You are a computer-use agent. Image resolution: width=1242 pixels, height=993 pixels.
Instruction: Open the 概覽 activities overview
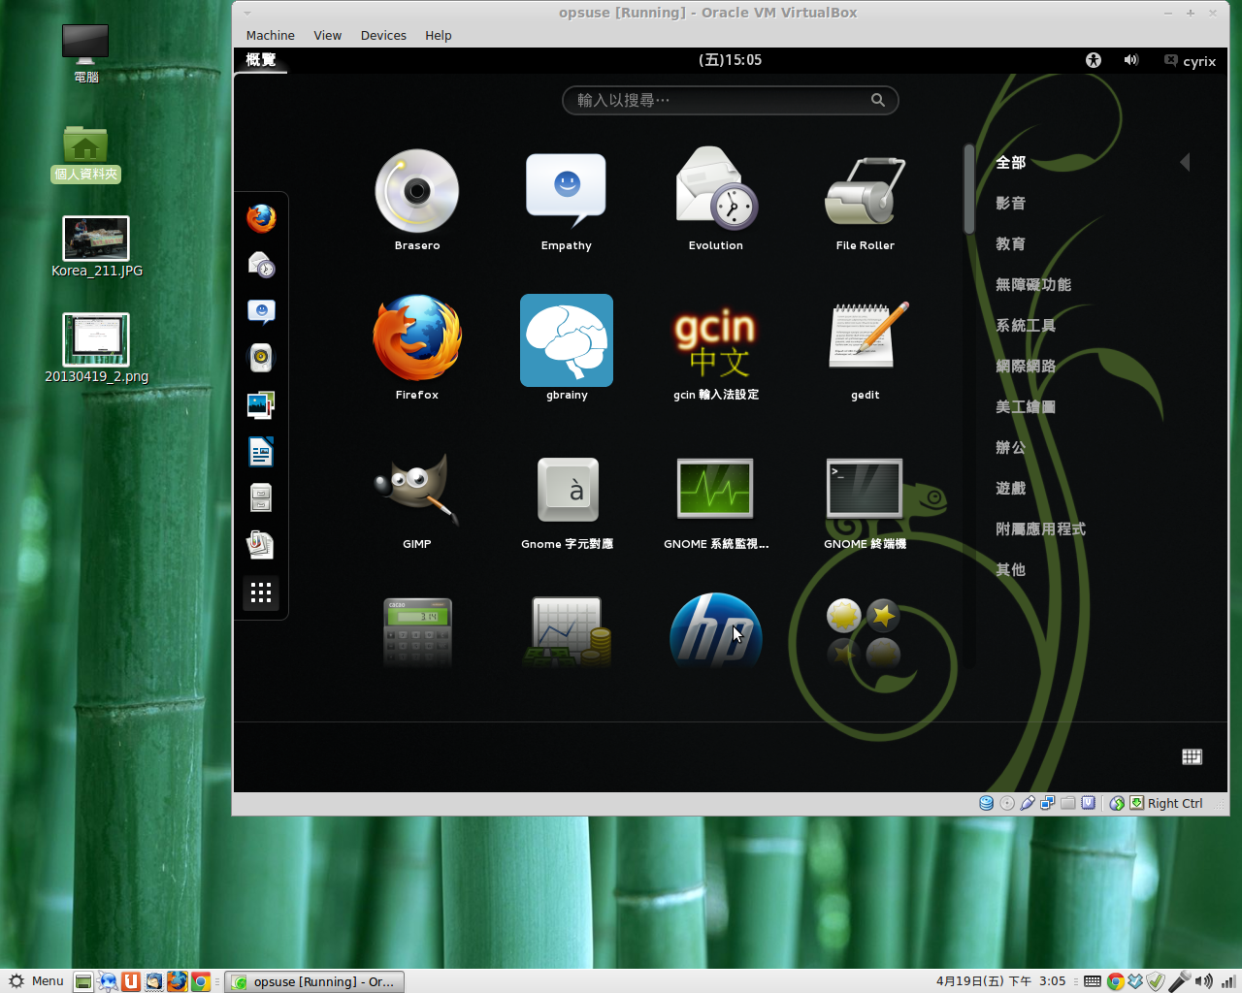coord(261,60)
